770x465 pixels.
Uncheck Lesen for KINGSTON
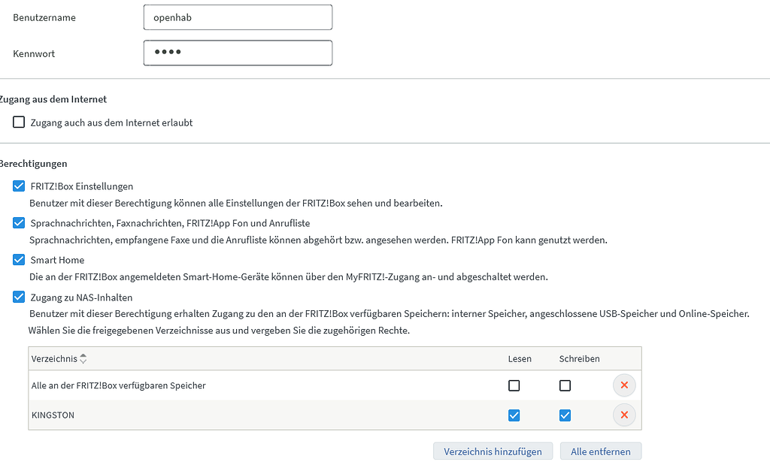514,414
